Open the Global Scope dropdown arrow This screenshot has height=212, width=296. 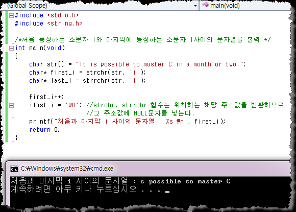[195, 6]
